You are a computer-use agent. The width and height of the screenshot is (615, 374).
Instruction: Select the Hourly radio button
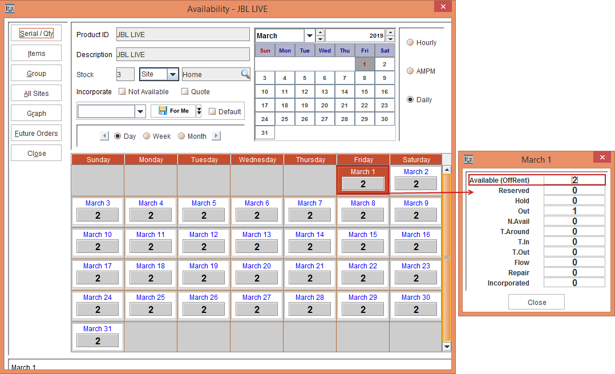[x=410, y=42]
